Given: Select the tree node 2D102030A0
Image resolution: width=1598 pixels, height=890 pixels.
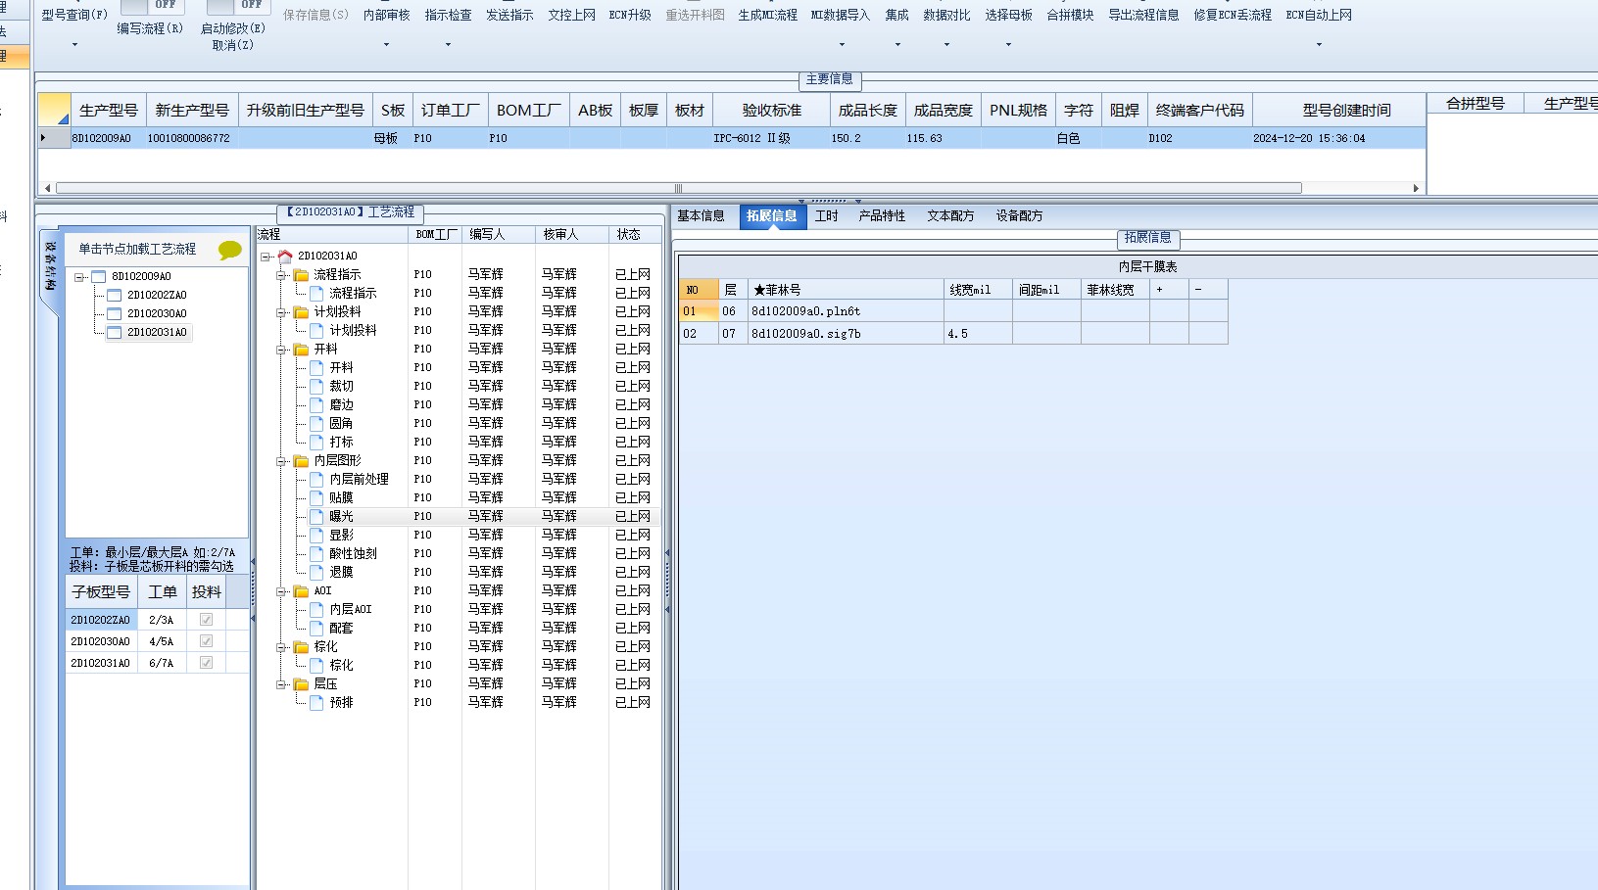Looking at the screenshot, I should pyautogui.click(x=157, y=314).
